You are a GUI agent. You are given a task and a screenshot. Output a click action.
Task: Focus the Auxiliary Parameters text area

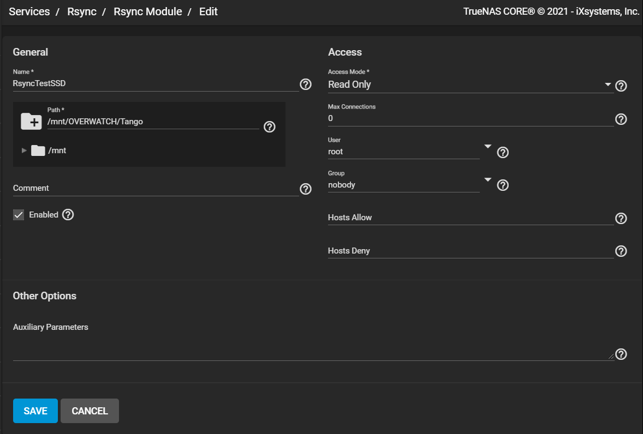pyautogui.click(x=313, y=347)
